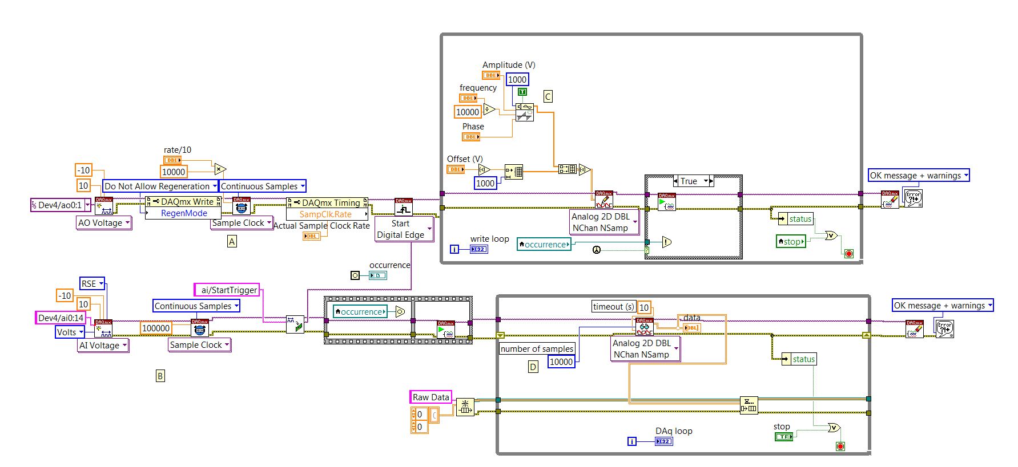Click the Raw Data string constant

point(431,397)
